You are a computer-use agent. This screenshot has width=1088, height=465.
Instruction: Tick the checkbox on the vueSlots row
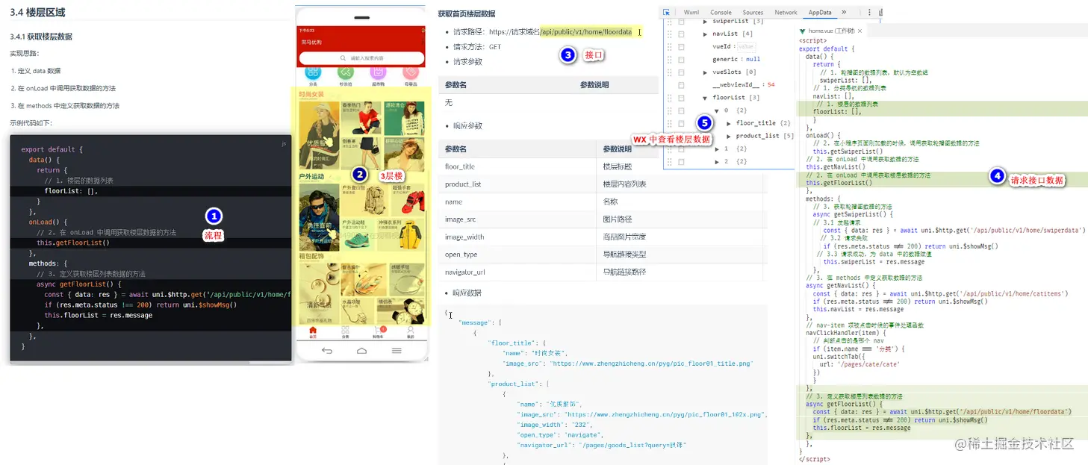pos(681,72)
